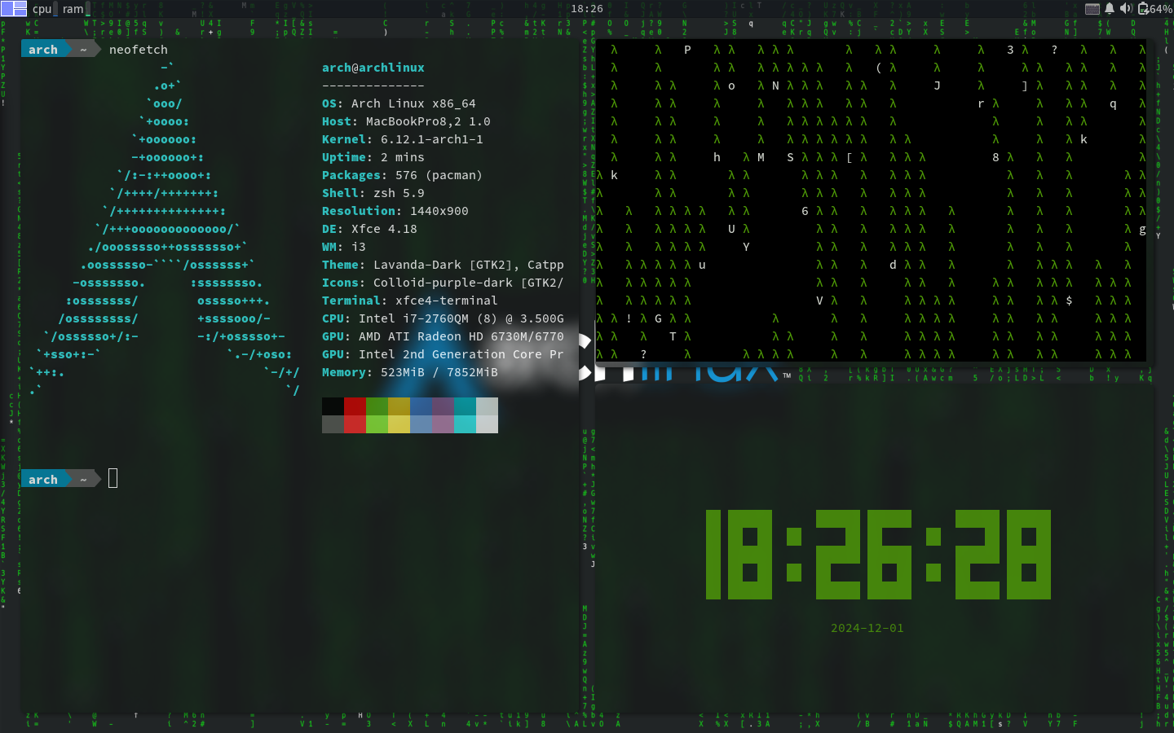Click the empty prompt cursor block

(x=112, y=478)
